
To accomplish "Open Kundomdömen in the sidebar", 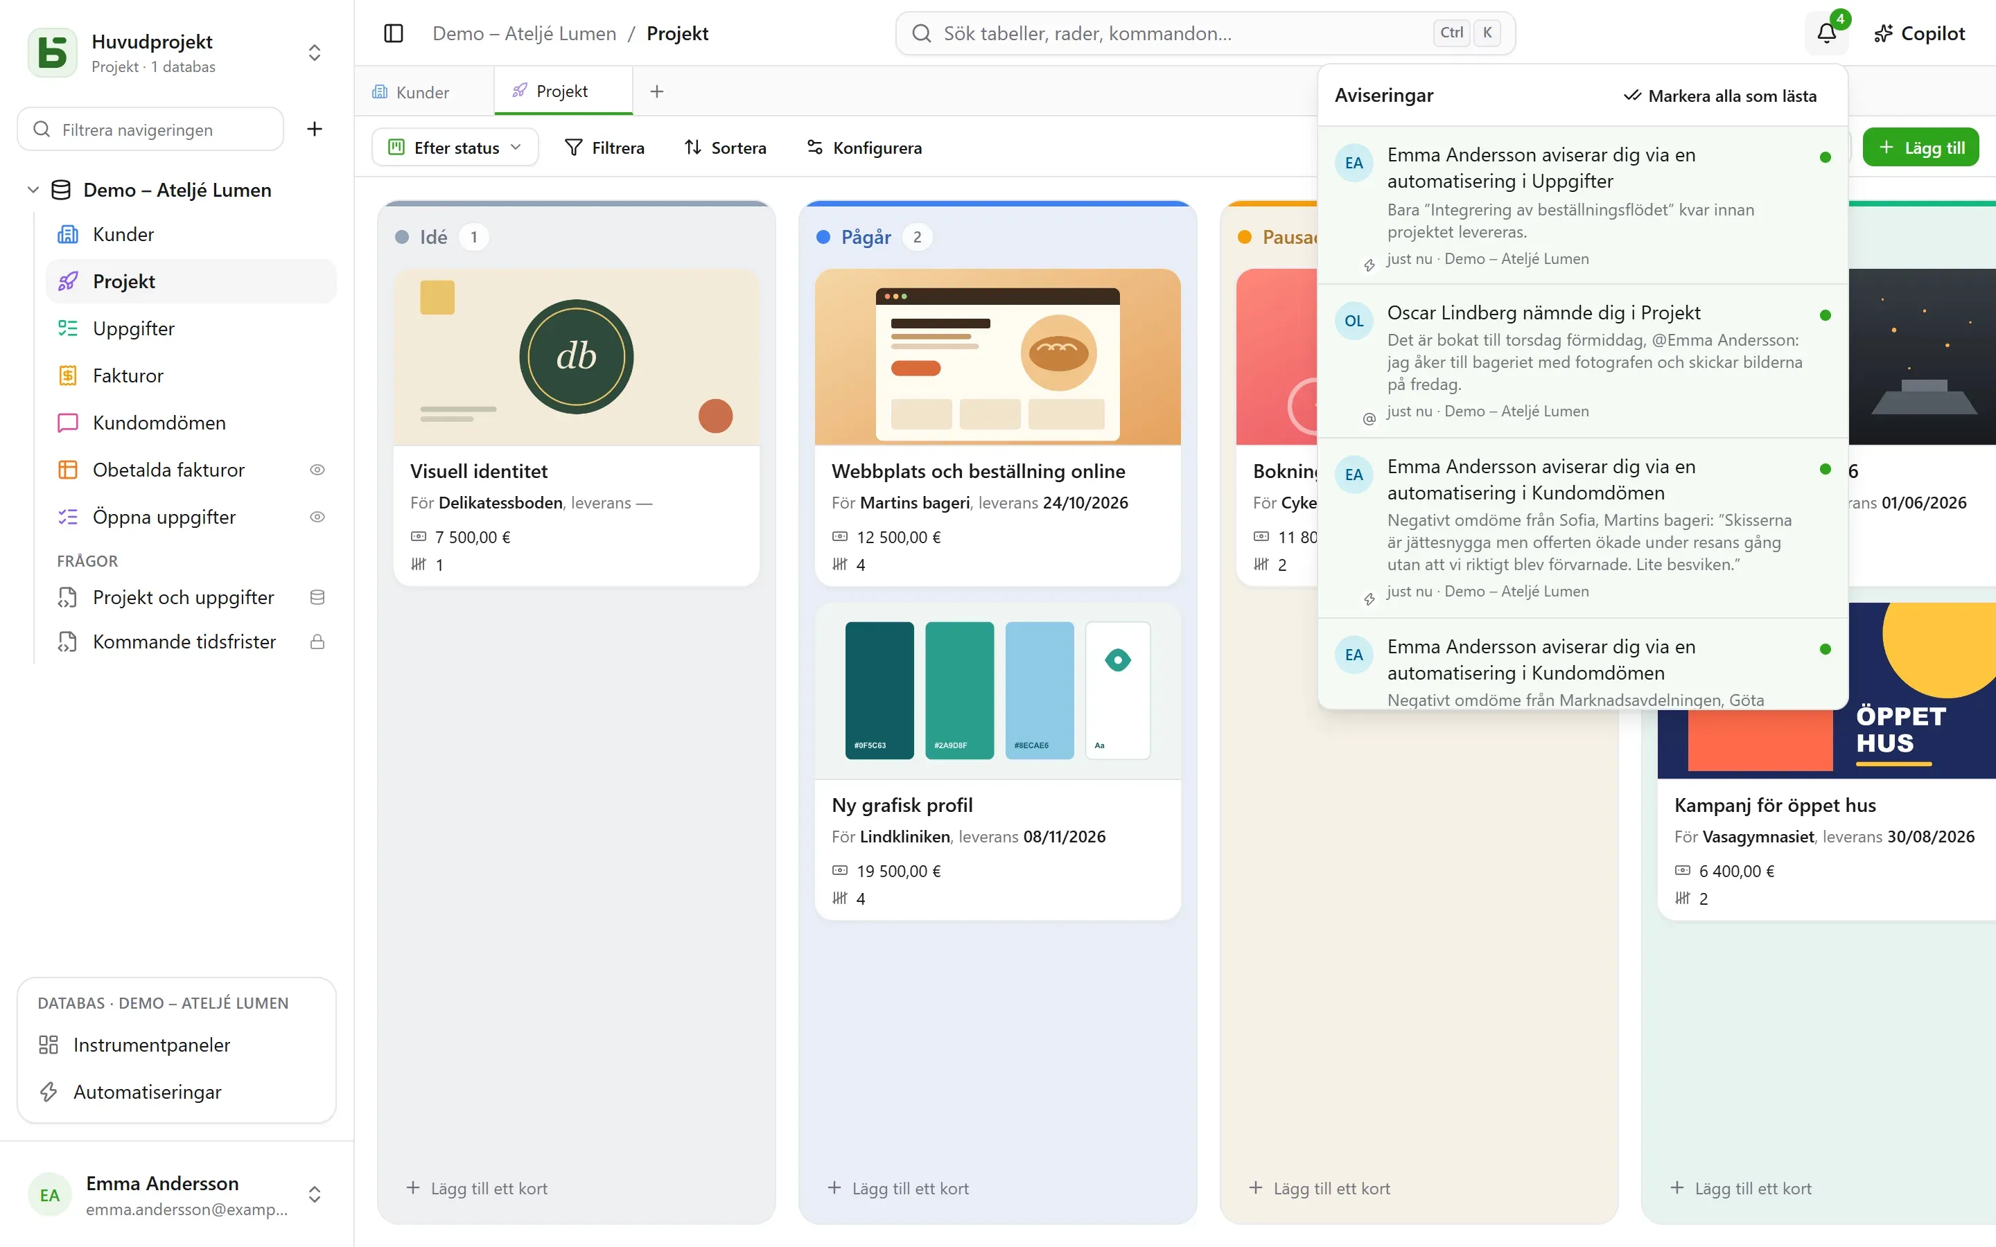I will tap(191, 423).
